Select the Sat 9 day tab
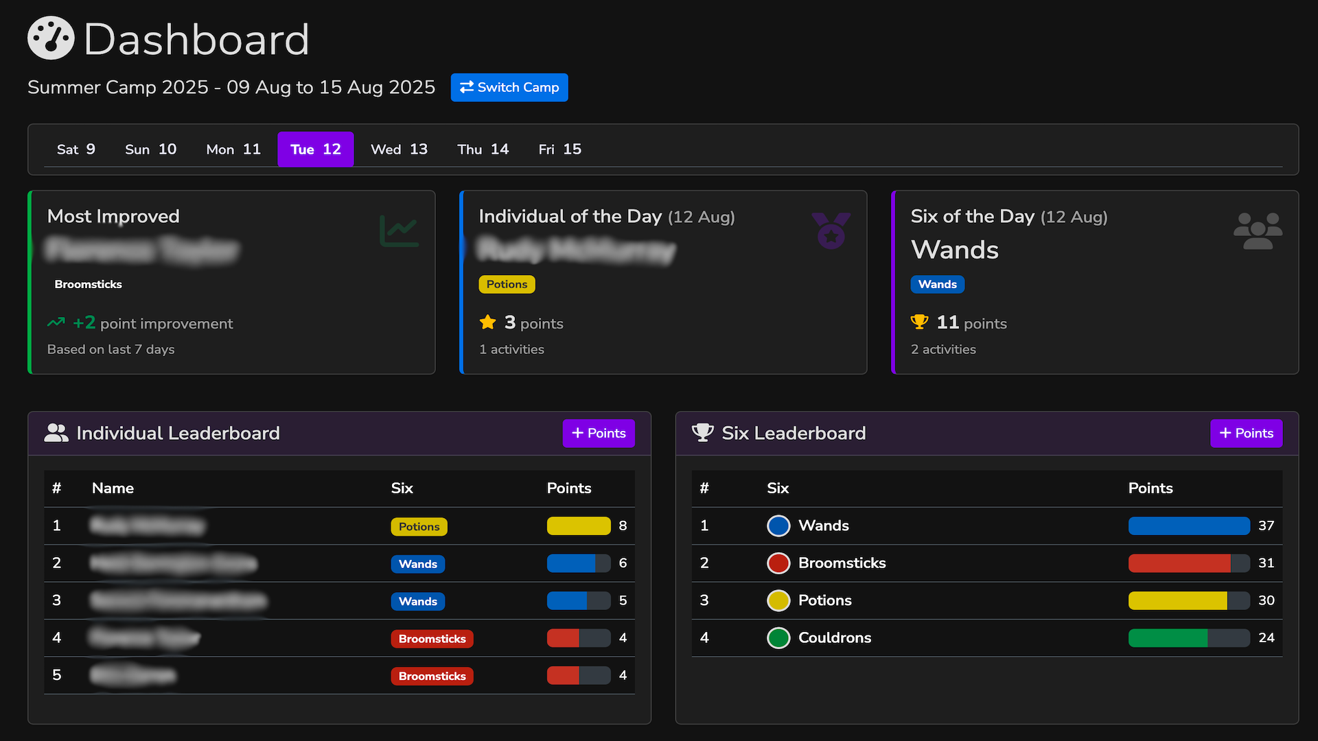 (x=76, y=149)
